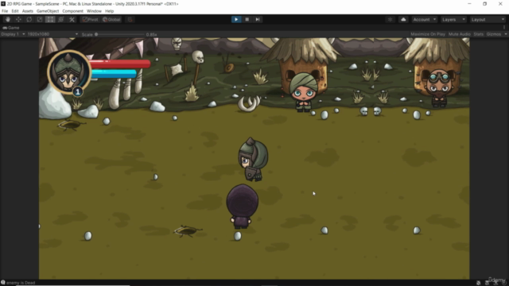
Task: Click the turban NPC by the hut
Action: coord(303,92)
